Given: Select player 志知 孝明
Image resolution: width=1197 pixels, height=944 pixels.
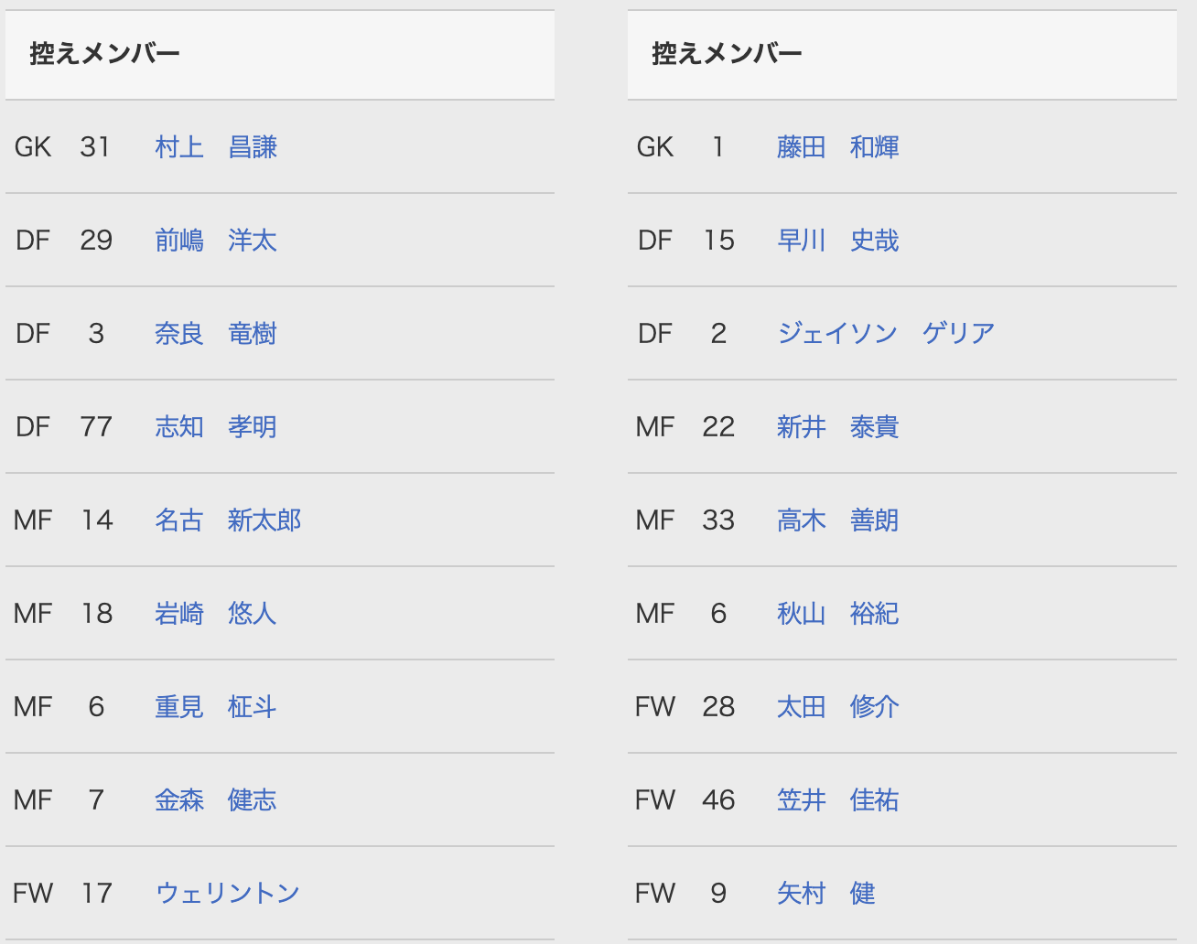Looking at the screenshot, I should [x=216, y=427].
